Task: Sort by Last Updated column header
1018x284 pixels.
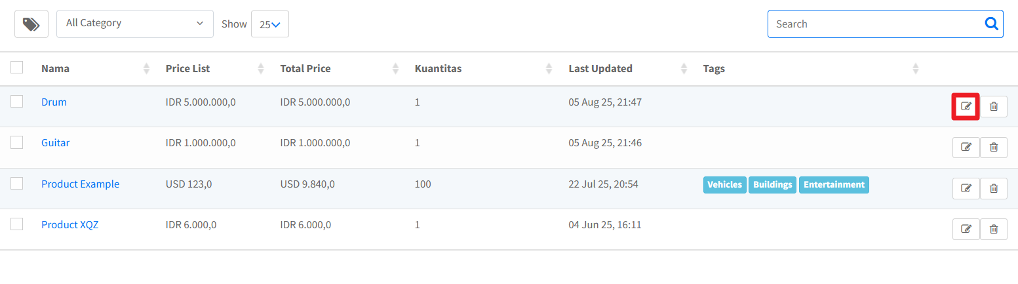Action: [600, 69]
